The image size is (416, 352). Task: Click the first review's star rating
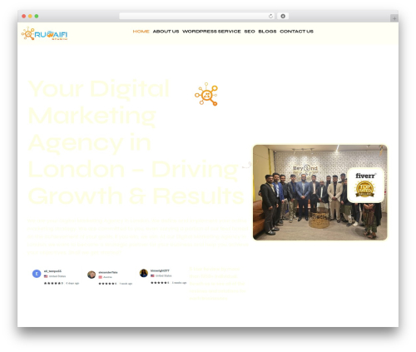[53, 283]
